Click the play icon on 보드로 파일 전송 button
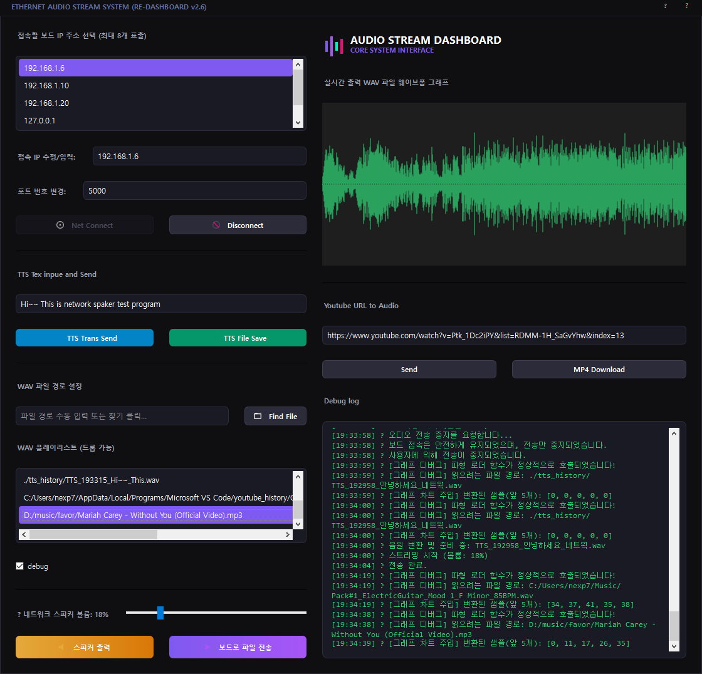Image resolution: width=702 pixels, height=674 pixels. pyautogui.click(x=207, y=647)
